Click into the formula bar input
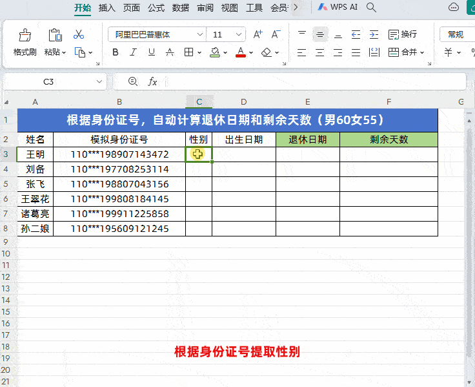The width and height of the screenshot is (475, 387). (x=315, y=81)
